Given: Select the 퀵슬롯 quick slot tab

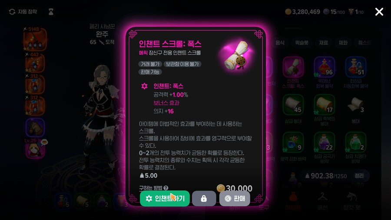Looking at the screenshot, I should point(302,43).
